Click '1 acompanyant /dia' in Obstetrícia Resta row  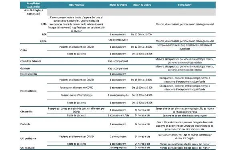[118, 116]
